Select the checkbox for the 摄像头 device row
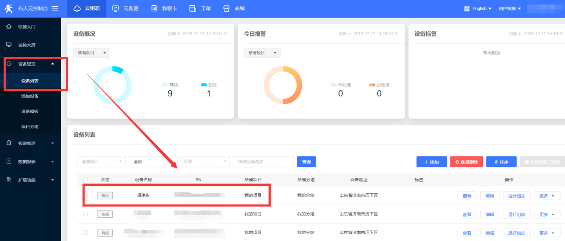 [x=86, y=195]
